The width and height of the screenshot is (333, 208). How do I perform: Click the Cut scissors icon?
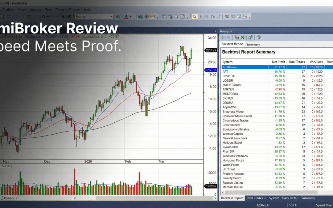pyautogui.click(x=17, y=17)
